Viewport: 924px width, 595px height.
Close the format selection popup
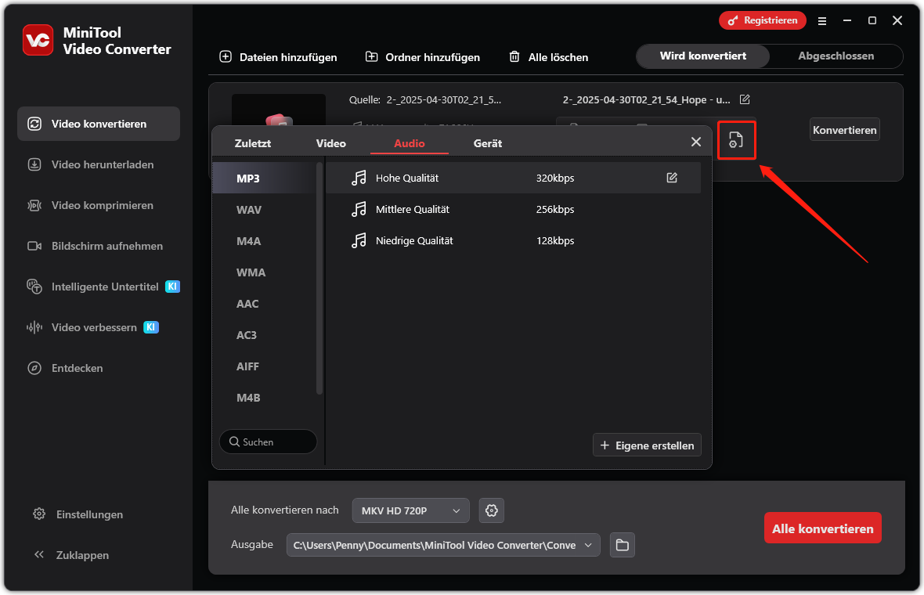tap(696, 142)
